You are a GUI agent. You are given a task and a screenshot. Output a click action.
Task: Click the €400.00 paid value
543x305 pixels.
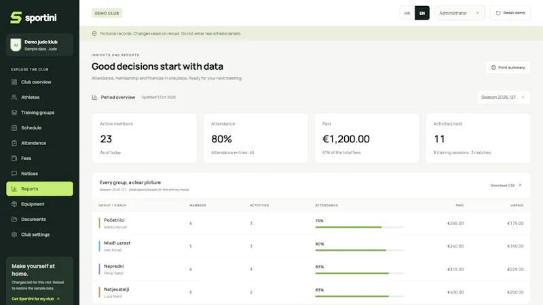click(455, 292)
